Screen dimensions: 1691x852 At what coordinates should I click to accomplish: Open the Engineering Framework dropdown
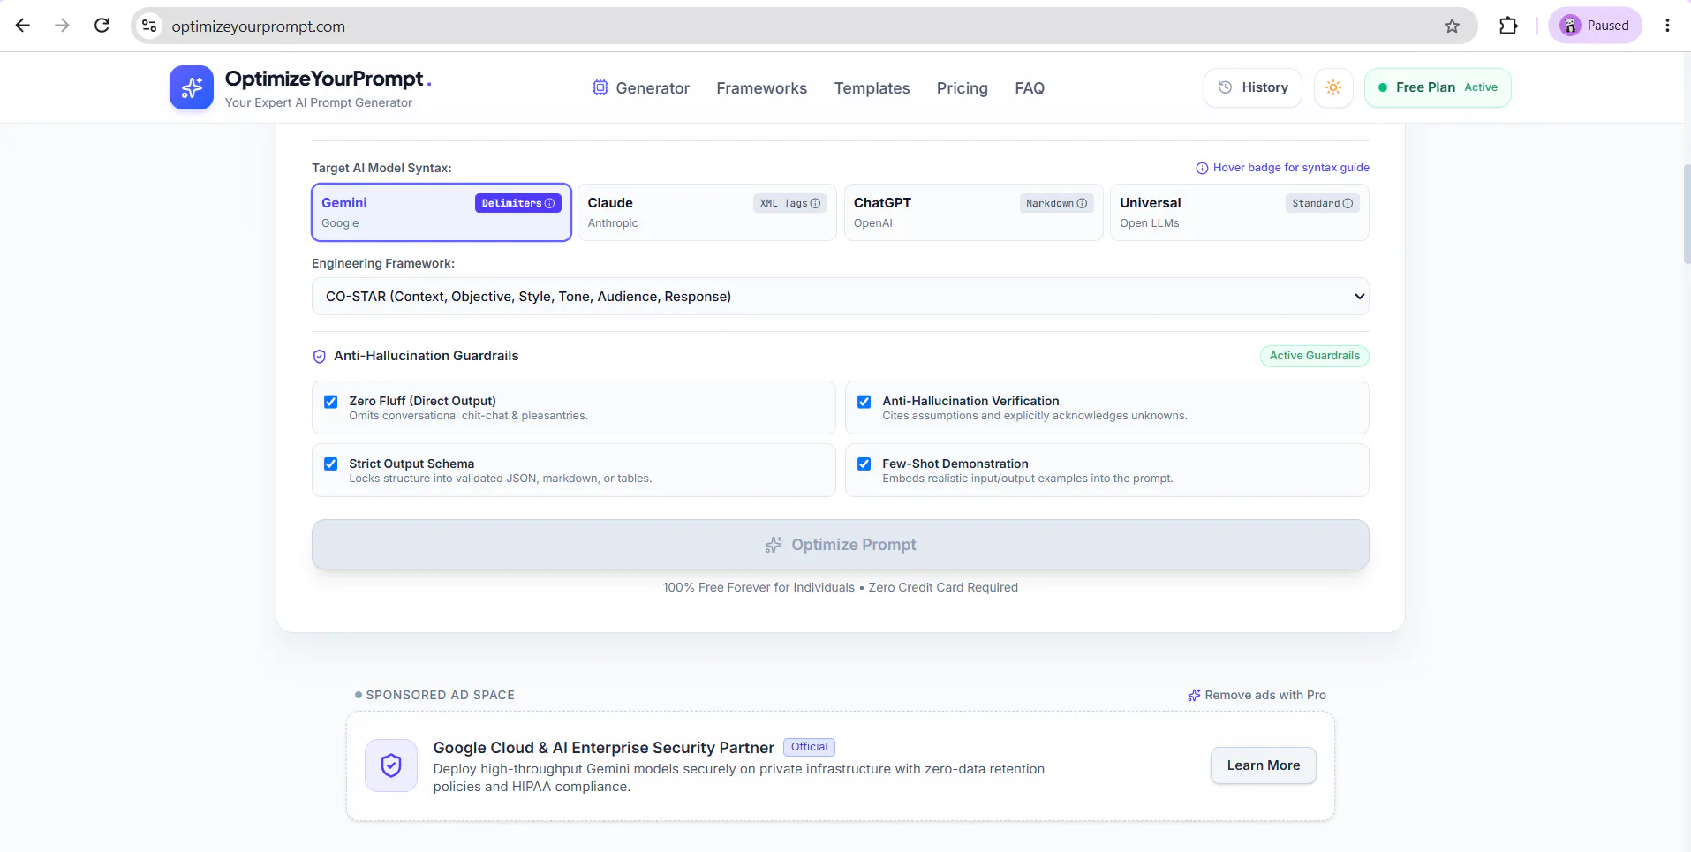pyautogui.click(x=840, y=297)
